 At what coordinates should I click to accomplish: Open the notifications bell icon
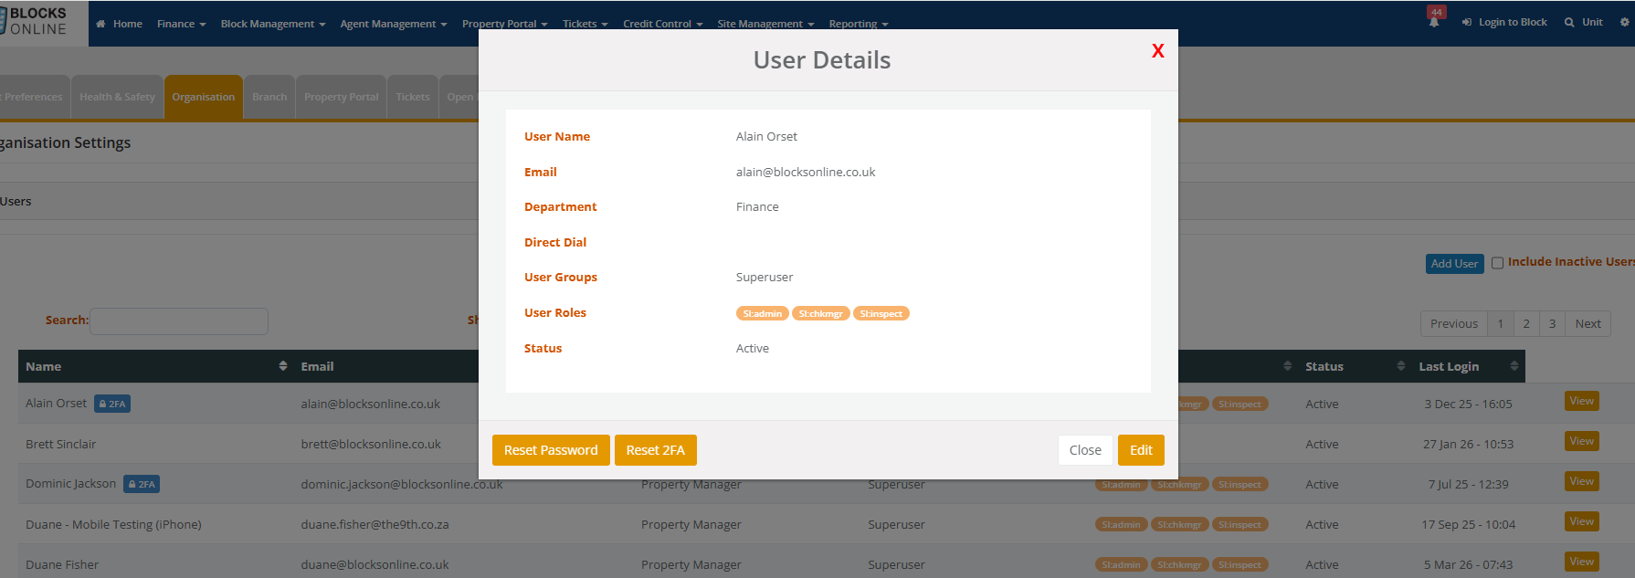tap(1434, 22)
